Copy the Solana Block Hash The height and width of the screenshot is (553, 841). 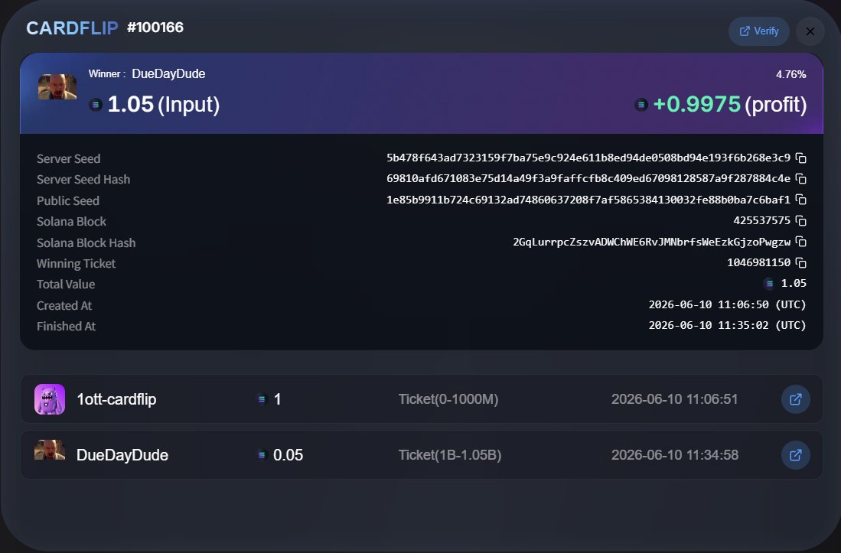[x=800, y=242]
